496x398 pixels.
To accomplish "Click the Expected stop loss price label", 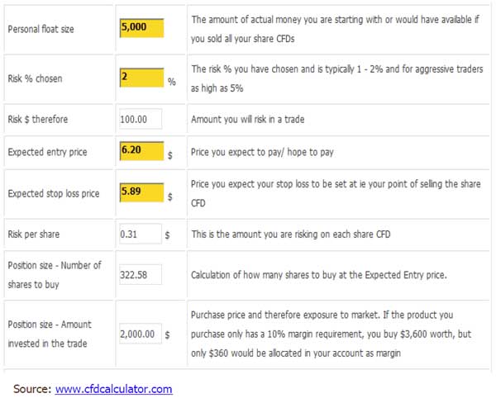I will pyautogui.click(x=54, y=193).
